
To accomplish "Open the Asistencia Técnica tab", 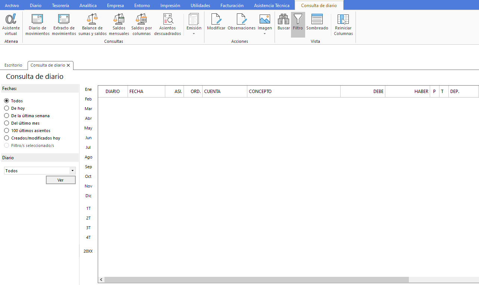I will [272, 6].
